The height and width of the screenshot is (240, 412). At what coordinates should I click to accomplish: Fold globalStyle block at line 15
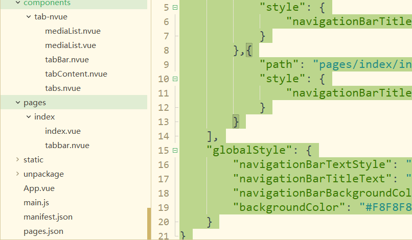tap(175, 151)
